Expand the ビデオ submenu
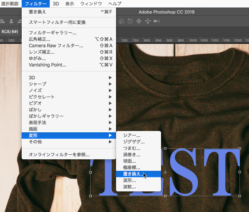The image size is (249, 212). 69,103
